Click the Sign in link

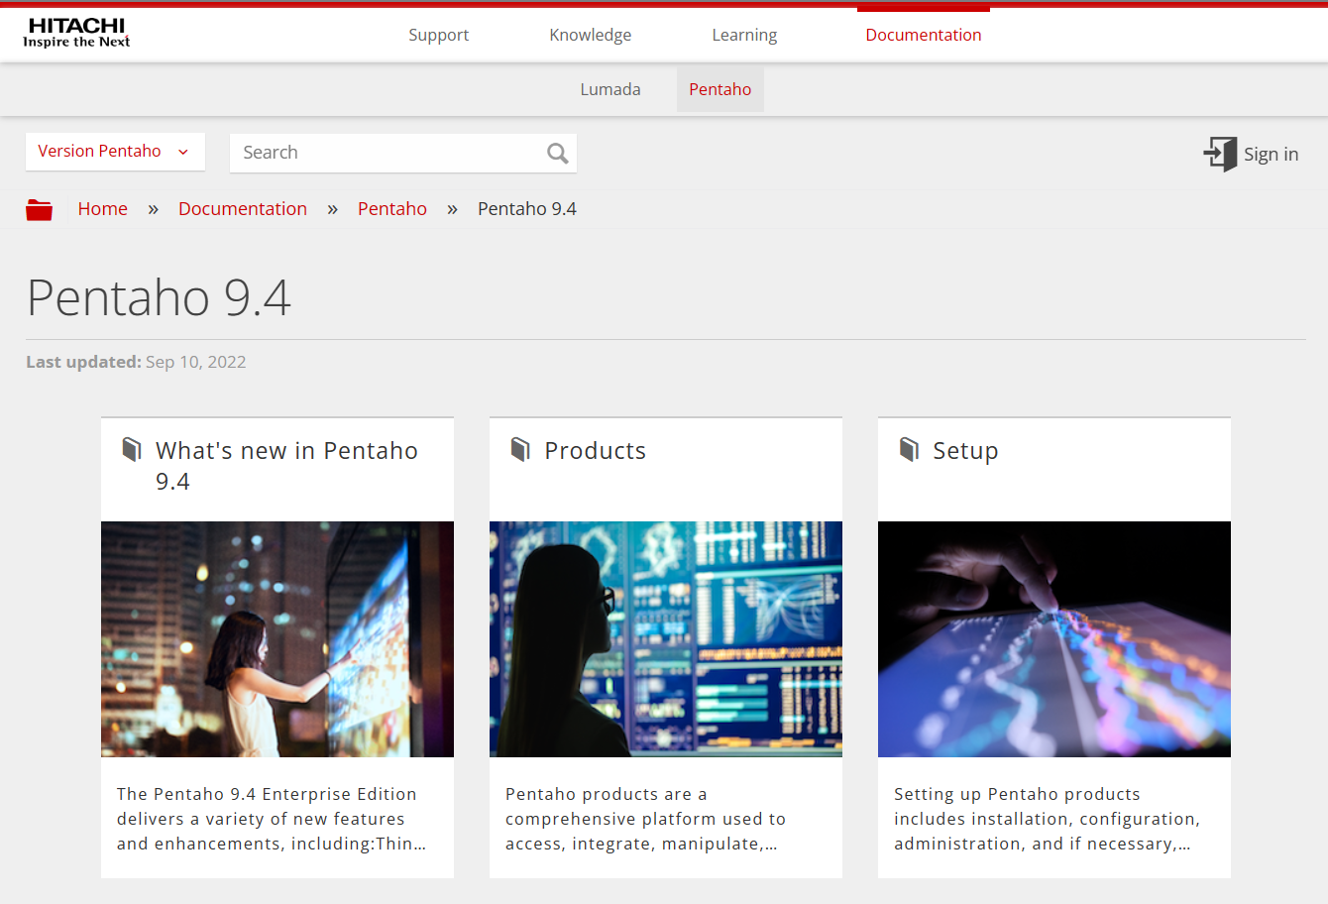(1271, 154)
